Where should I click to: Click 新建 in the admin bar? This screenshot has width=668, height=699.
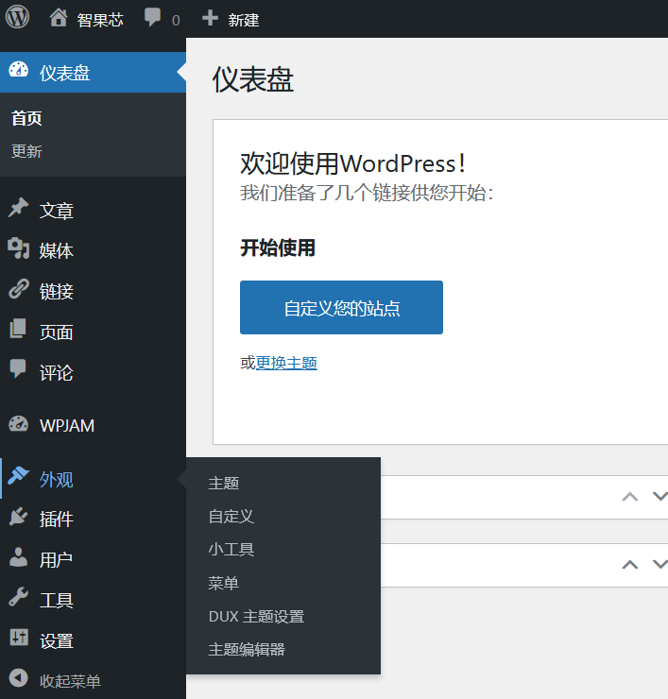[x=244, y=20]
